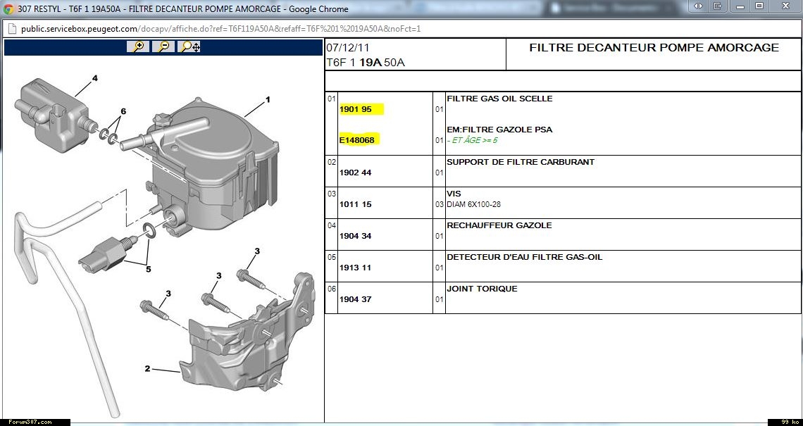The height and width of the screenshot is (426, 803).
Task: Click the Chrome logo in the title bar
Action: tap(8, 8)
